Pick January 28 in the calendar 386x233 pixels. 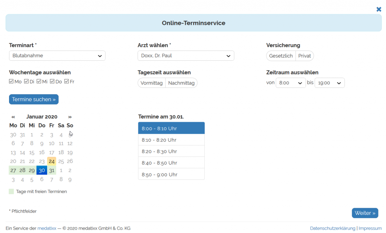point(22,170)
